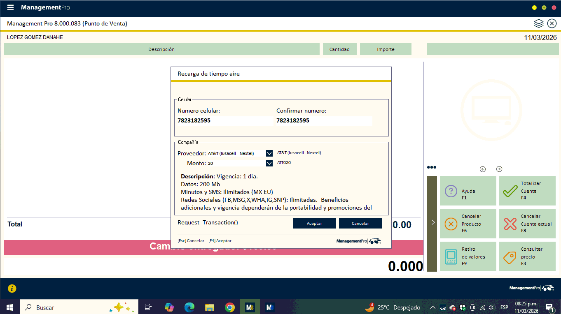Click the Confirmar numero input field
Screen dimensions: 561x314
click(x=323, y=120)
